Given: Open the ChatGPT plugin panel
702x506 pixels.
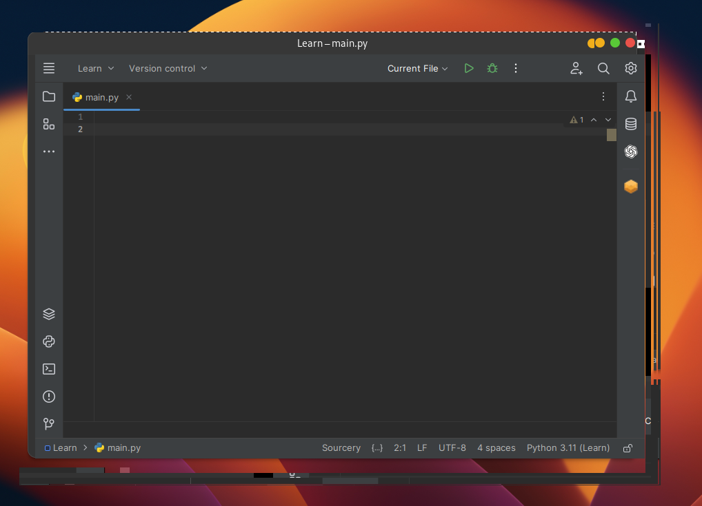Looking at the screenshot, I should 631,151.
